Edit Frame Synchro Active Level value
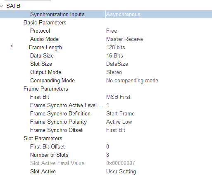Screen dimensions: 212x175 [108, 105]
